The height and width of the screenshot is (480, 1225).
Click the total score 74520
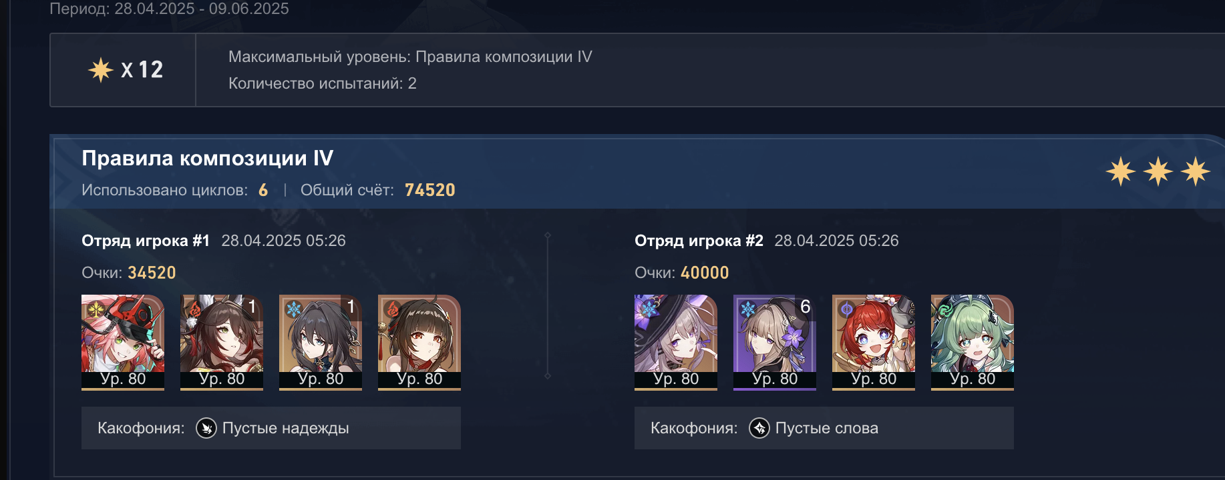coord(430,190)
